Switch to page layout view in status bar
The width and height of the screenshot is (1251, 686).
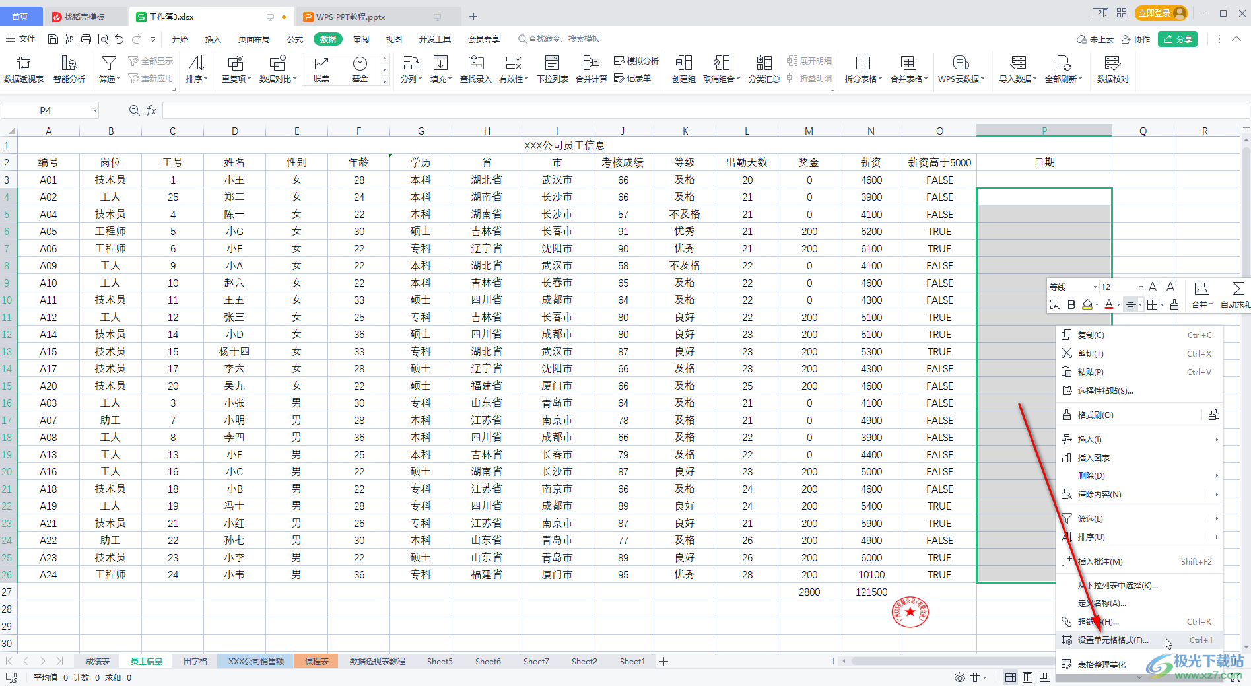coord(1028,677)
